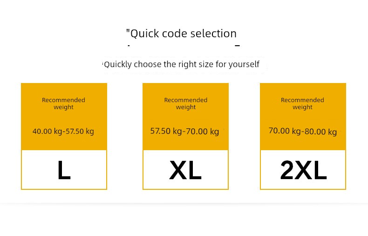Click the 70.00 kg-80.00 kg weight range
The height and width of the screenshot is (236, 368).
[x=303, y=131]
